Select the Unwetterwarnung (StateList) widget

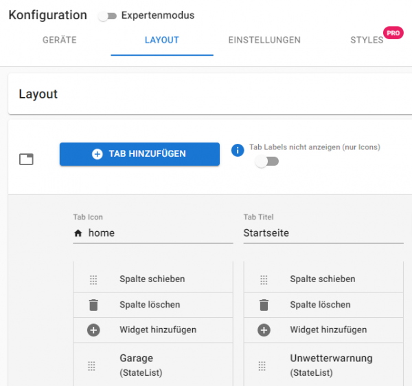(x=323, y=365)
